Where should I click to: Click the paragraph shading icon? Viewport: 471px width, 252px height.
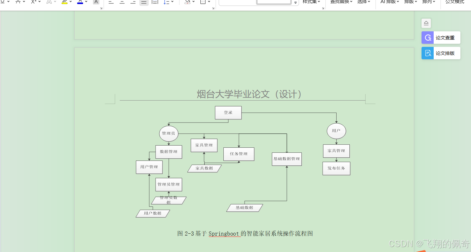[x=187, y=2]
